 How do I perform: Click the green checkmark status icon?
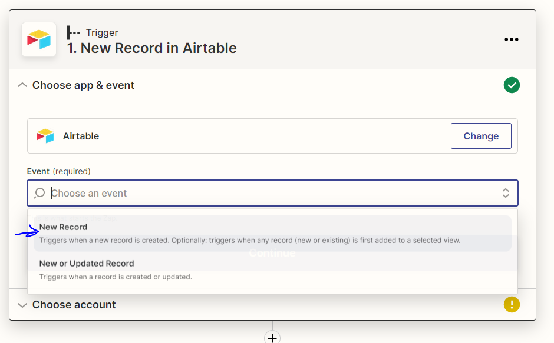click(512, 85)
